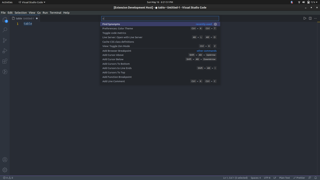Open the system menu battery indicator
Image resolution: width=320 pixels, height=180 pixels.
coord(312,2)
